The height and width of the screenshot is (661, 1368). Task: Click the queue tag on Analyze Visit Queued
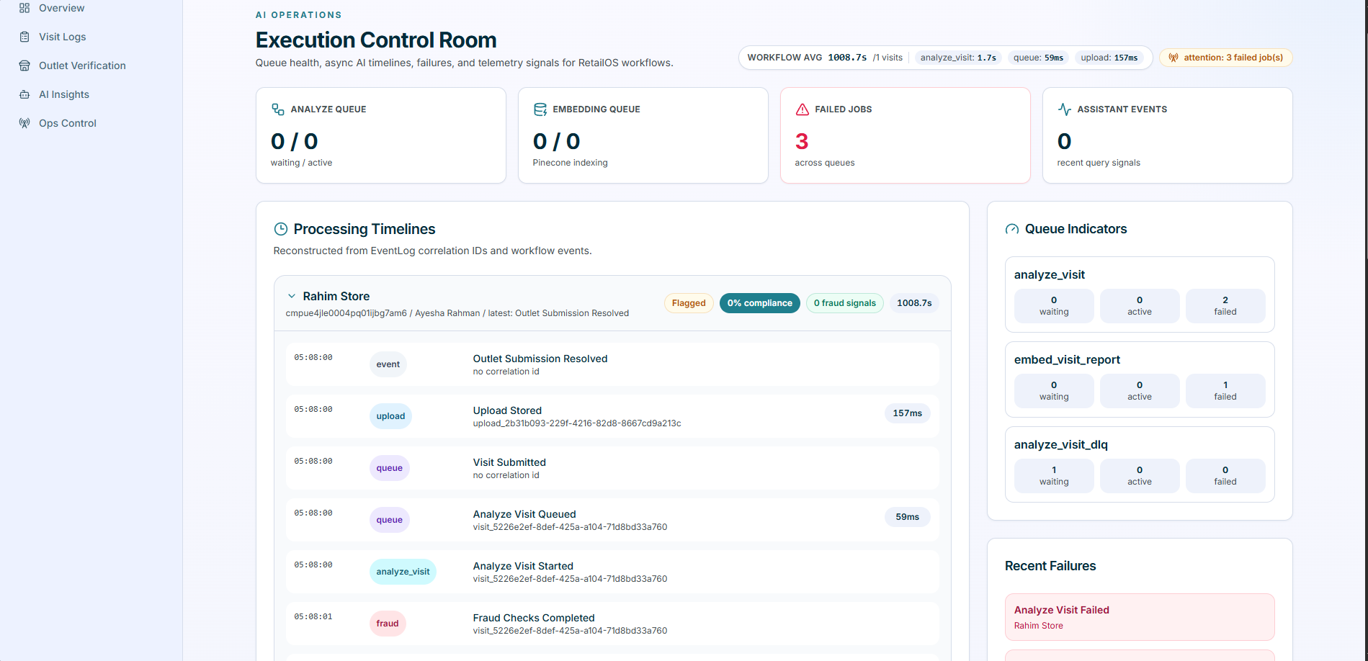(390, 520)
